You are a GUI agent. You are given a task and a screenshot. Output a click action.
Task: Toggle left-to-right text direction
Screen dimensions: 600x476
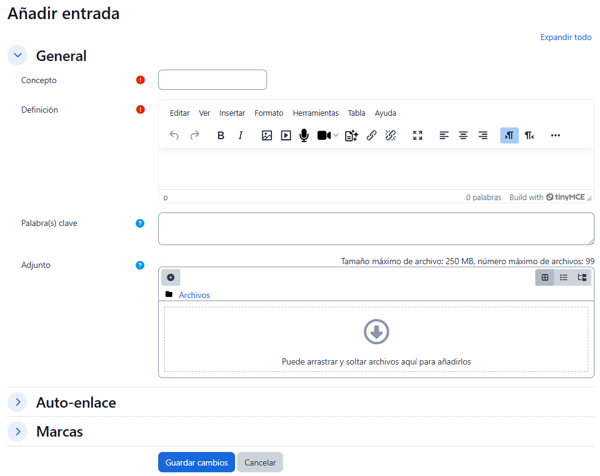tap(509, 135)
